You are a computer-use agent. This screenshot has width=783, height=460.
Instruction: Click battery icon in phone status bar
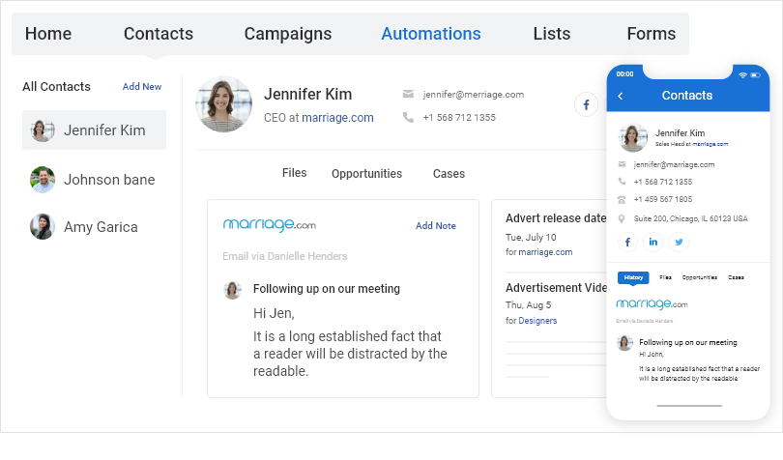coord(755,75)
